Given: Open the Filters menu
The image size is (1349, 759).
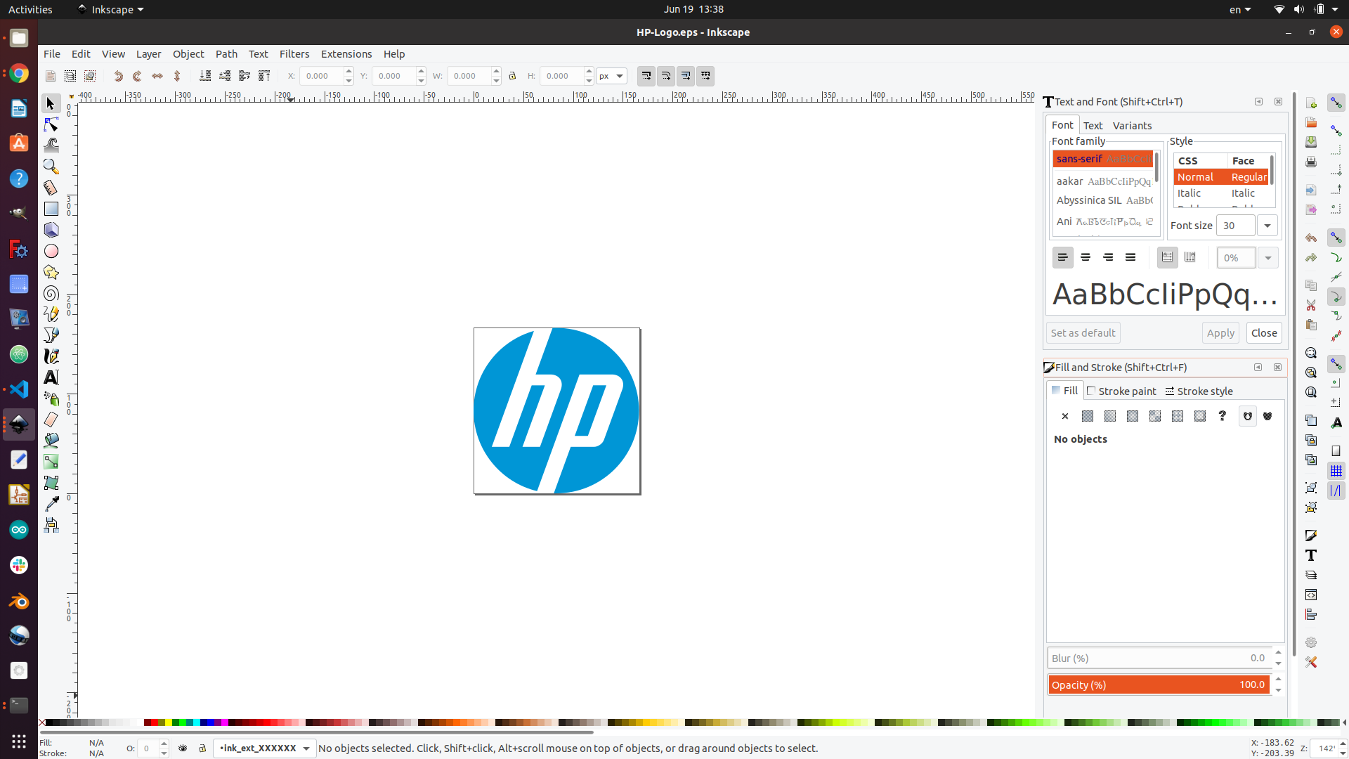Looking at the screenshot, I should coord(294,54).
